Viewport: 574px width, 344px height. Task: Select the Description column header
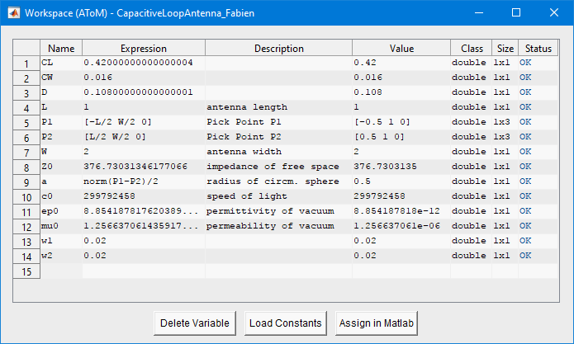(x=278, y=48)
